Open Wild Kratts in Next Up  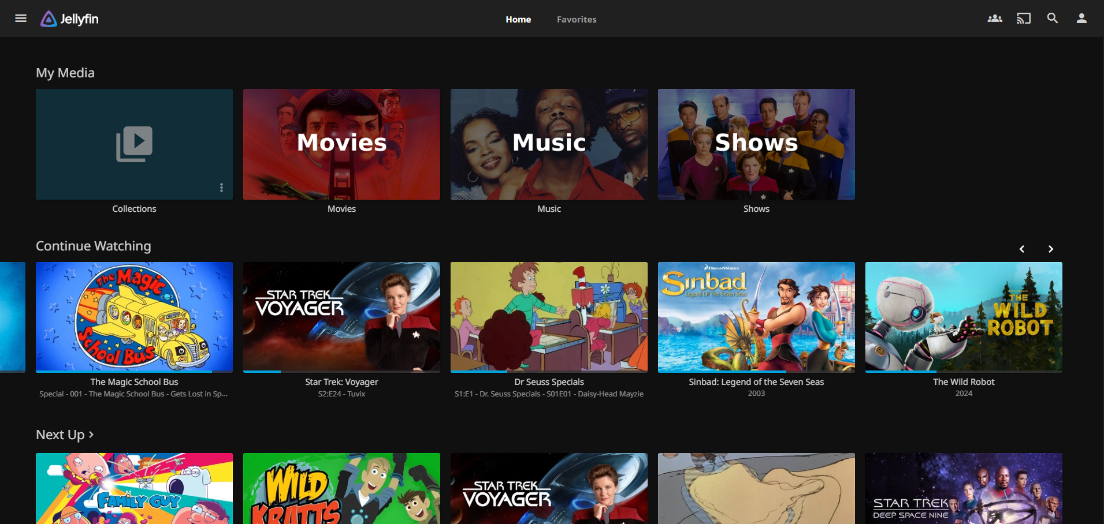click(341, 488)
